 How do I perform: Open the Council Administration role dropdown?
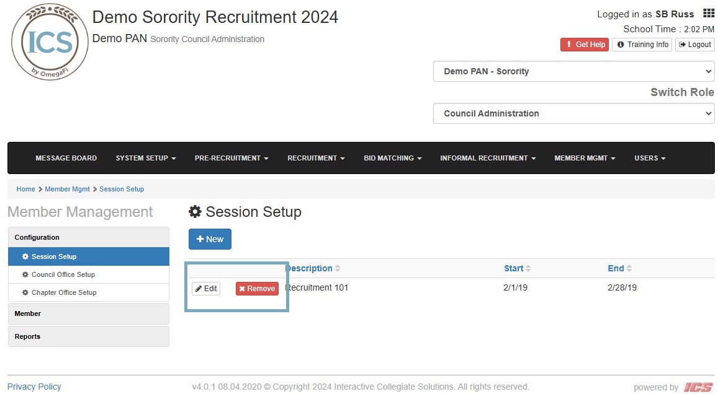tap(572, 113)
